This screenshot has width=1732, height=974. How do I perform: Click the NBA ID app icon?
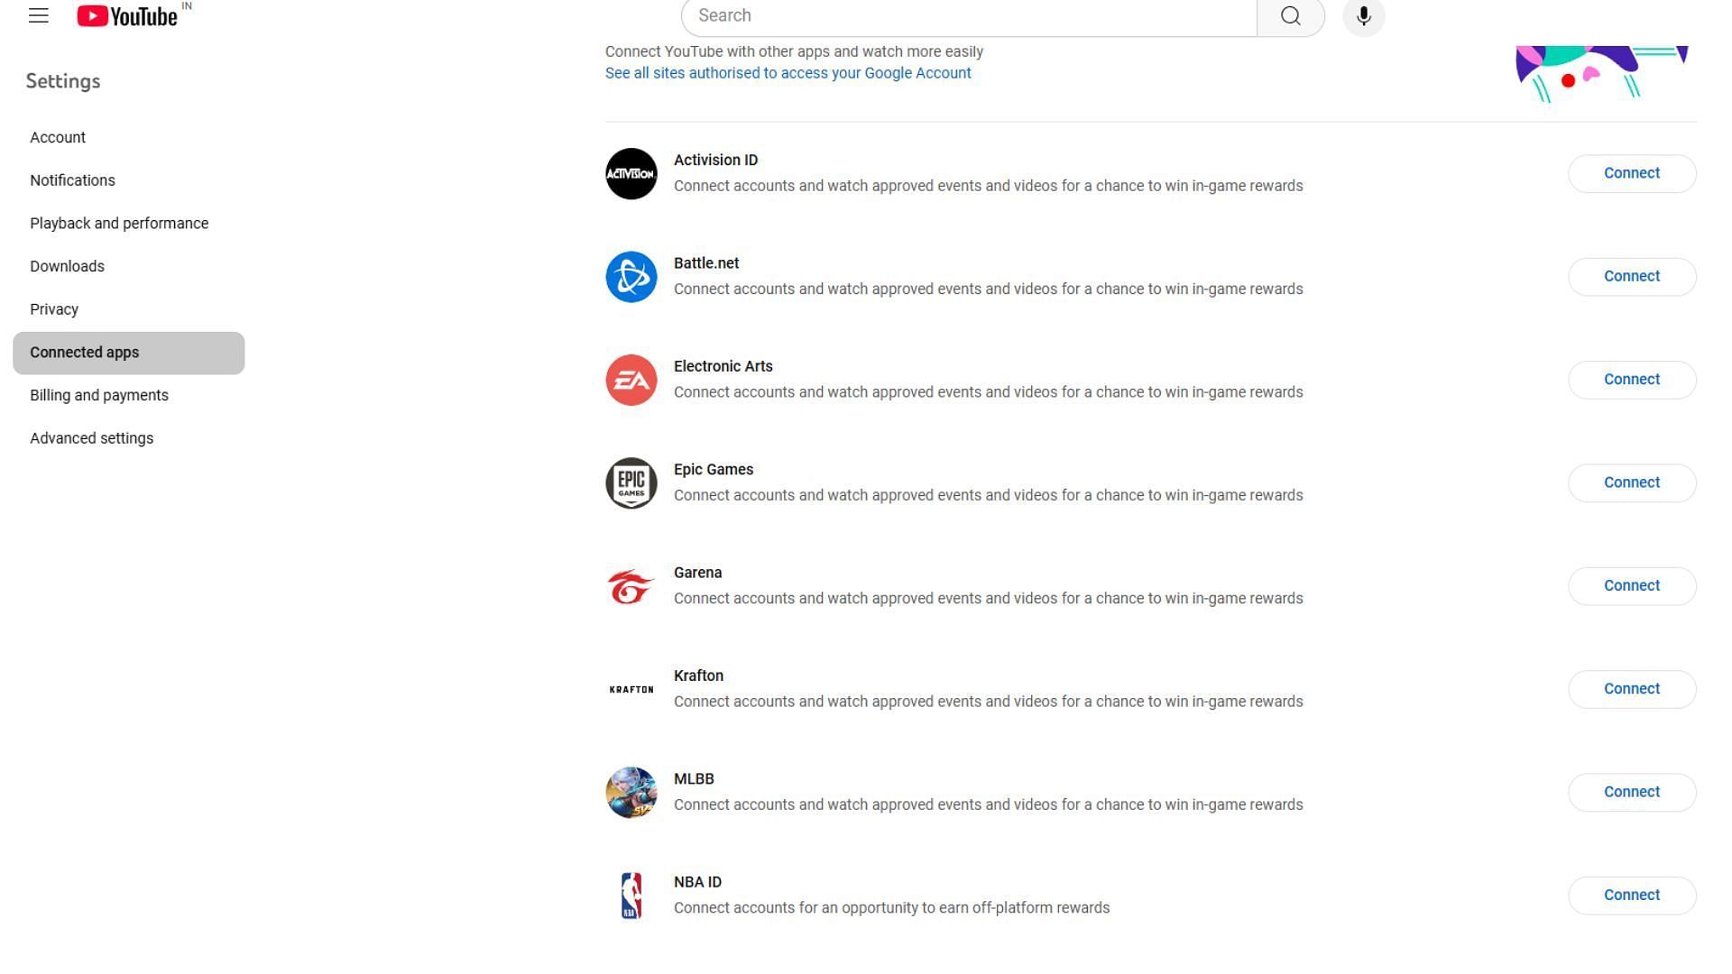[x=631, y=896]
